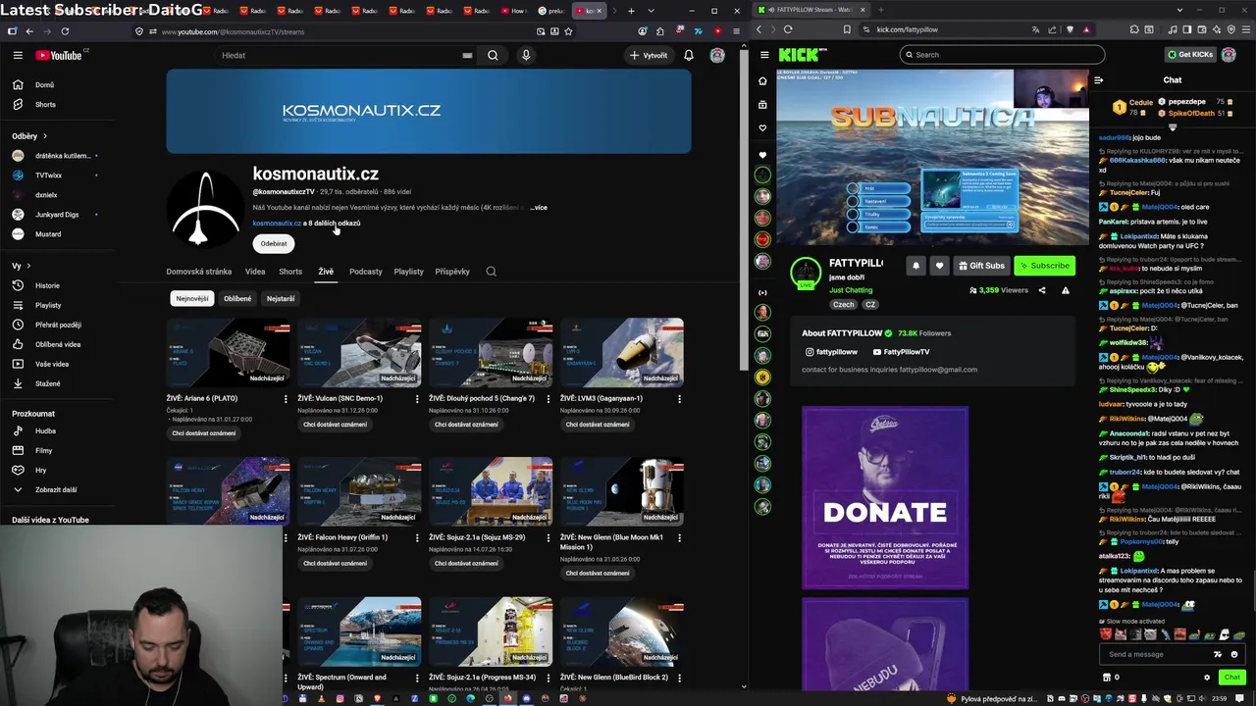Expand the chat leaderboard chevron
1256x706 pixels.
pyautogui.click(x=1173, y=127)
